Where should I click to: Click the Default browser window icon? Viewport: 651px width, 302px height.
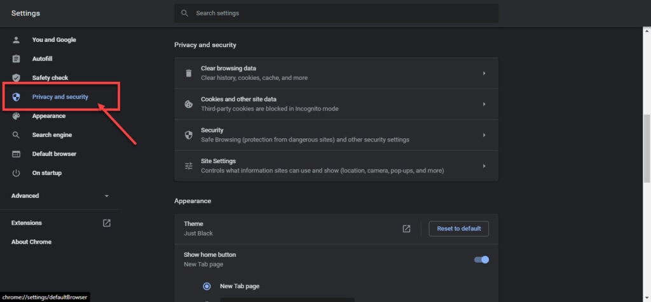click(x=16, y=154)
